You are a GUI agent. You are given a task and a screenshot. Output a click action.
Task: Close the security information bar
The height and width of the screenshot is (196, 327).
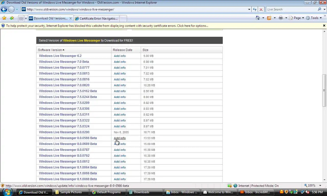[324, 26]
